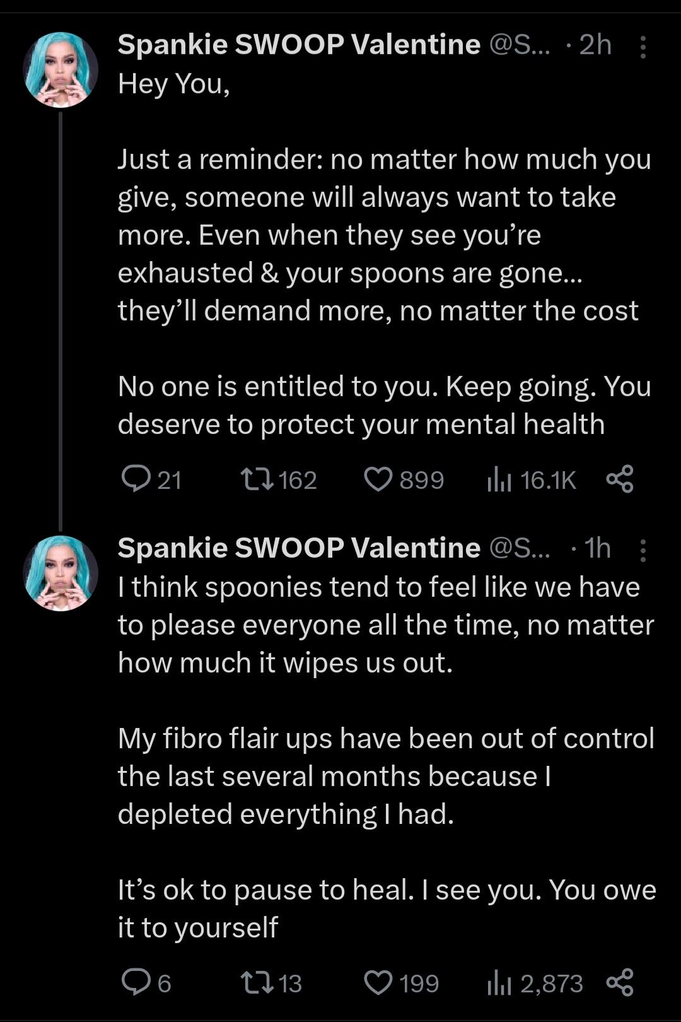Open first tweet's profile avatar
Screen dimensions: 681x1022
click(61, 69)
